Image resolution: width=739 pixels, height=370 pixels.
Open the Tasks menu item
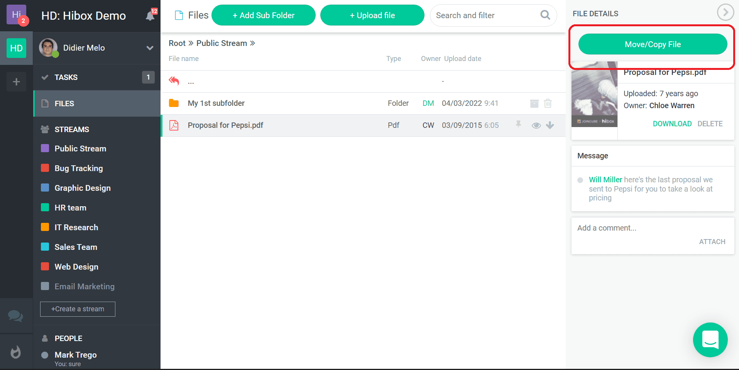66,77
